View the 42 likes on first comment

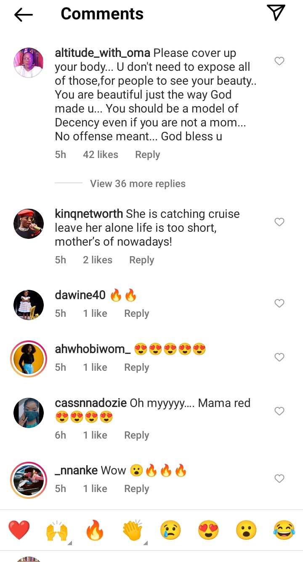pos(101,155)
